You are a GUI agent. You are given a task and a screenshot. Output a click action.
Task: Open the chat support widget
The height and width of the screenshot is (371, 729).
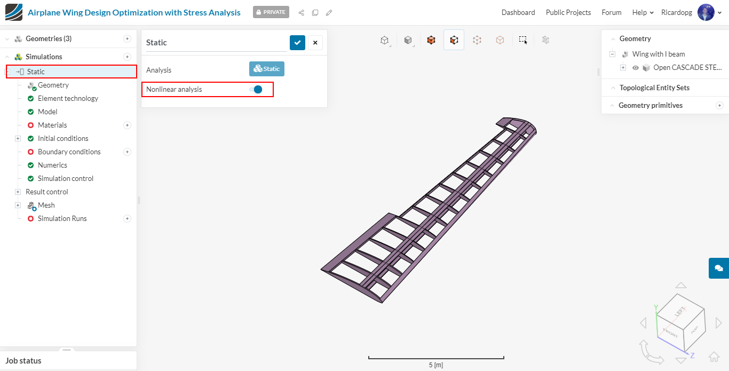718,268
